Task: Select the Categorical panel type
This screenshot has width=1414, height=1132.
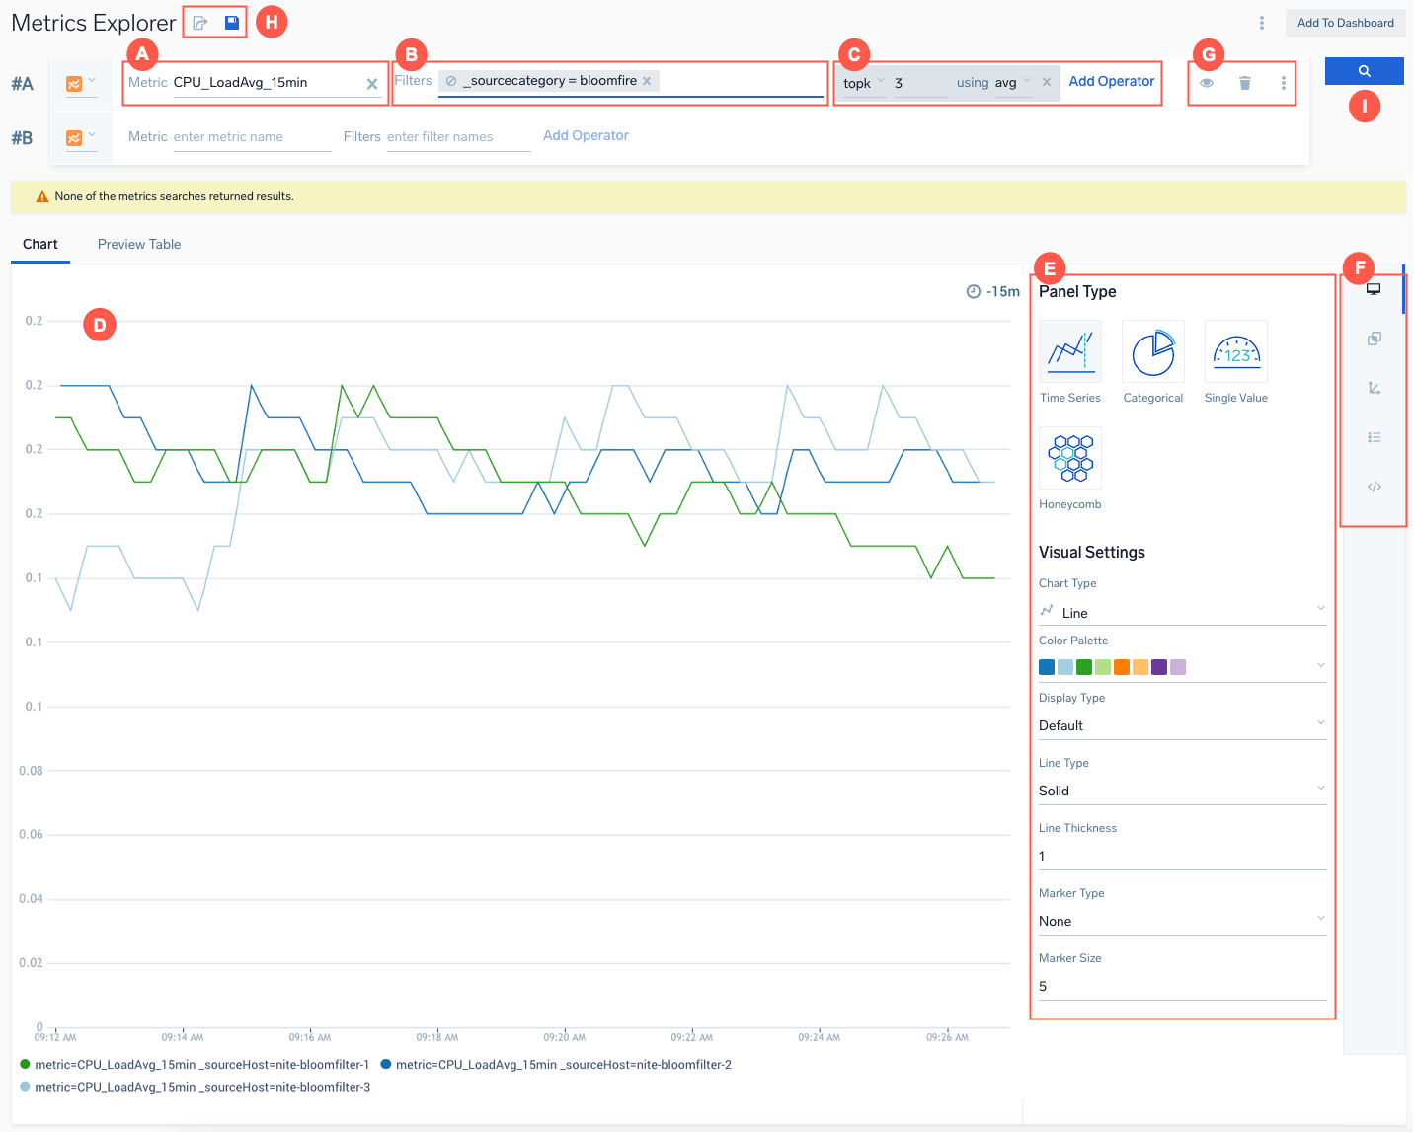Action: [1152, 352]
